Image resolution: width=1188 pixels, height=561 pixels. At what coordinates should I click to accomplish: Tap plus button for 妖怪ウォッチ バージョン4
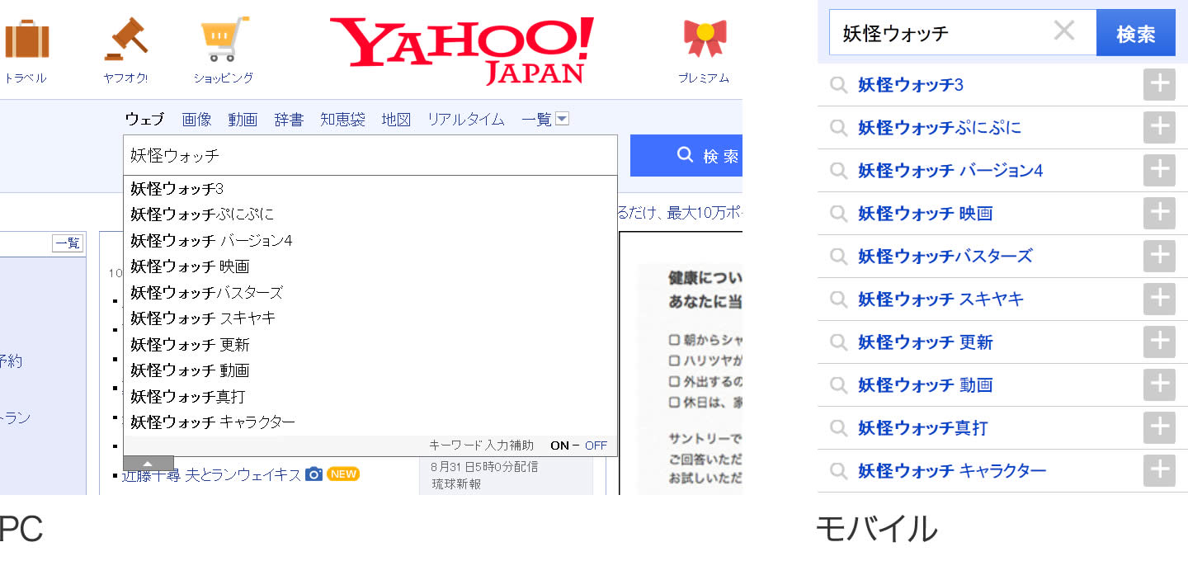tap(1159, 171)
